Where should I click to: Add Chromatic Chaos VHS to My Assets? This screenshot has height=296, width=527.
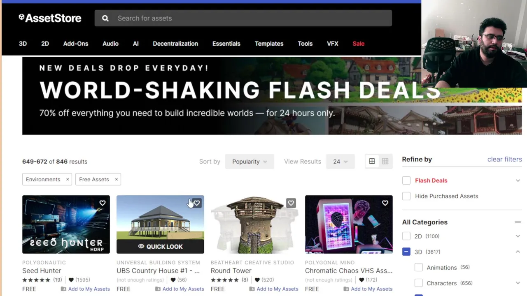pos(368,289)
